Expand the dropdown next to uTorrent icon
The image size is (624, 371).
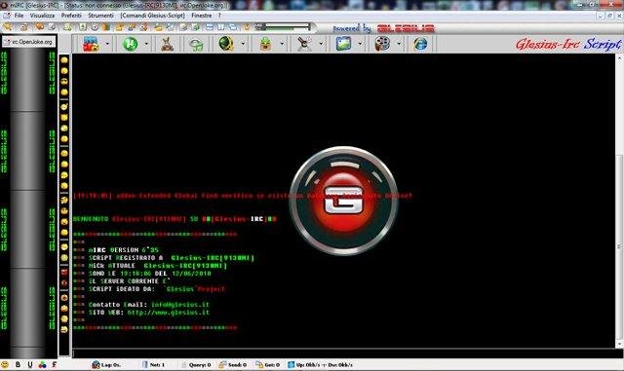point(146,44)
